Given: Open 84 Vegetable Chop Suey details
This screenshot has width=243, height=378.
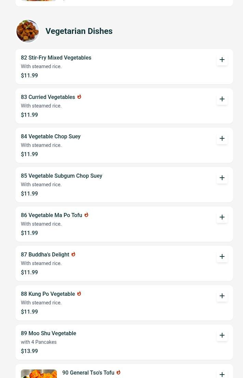Looking at the screenshot, I should pos(51,137).
